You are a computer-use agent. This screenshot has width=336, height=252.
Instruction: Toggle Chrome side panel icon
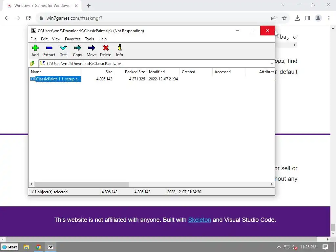tap(308, 18)
